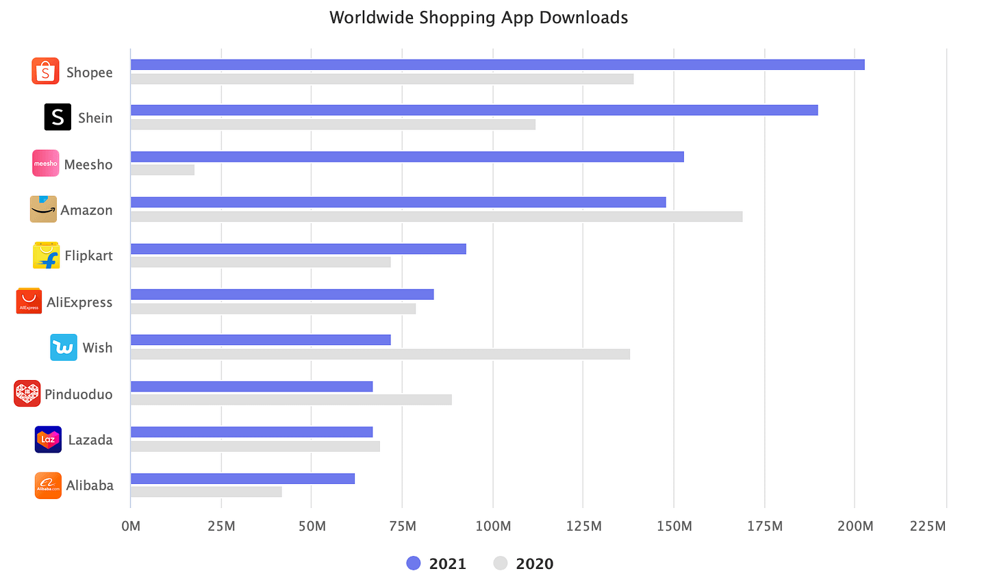Viewport: 997px width, 584px height.
Task: Select Meesho's short 2020 gray bar
Action: click(x=162, y=170)
